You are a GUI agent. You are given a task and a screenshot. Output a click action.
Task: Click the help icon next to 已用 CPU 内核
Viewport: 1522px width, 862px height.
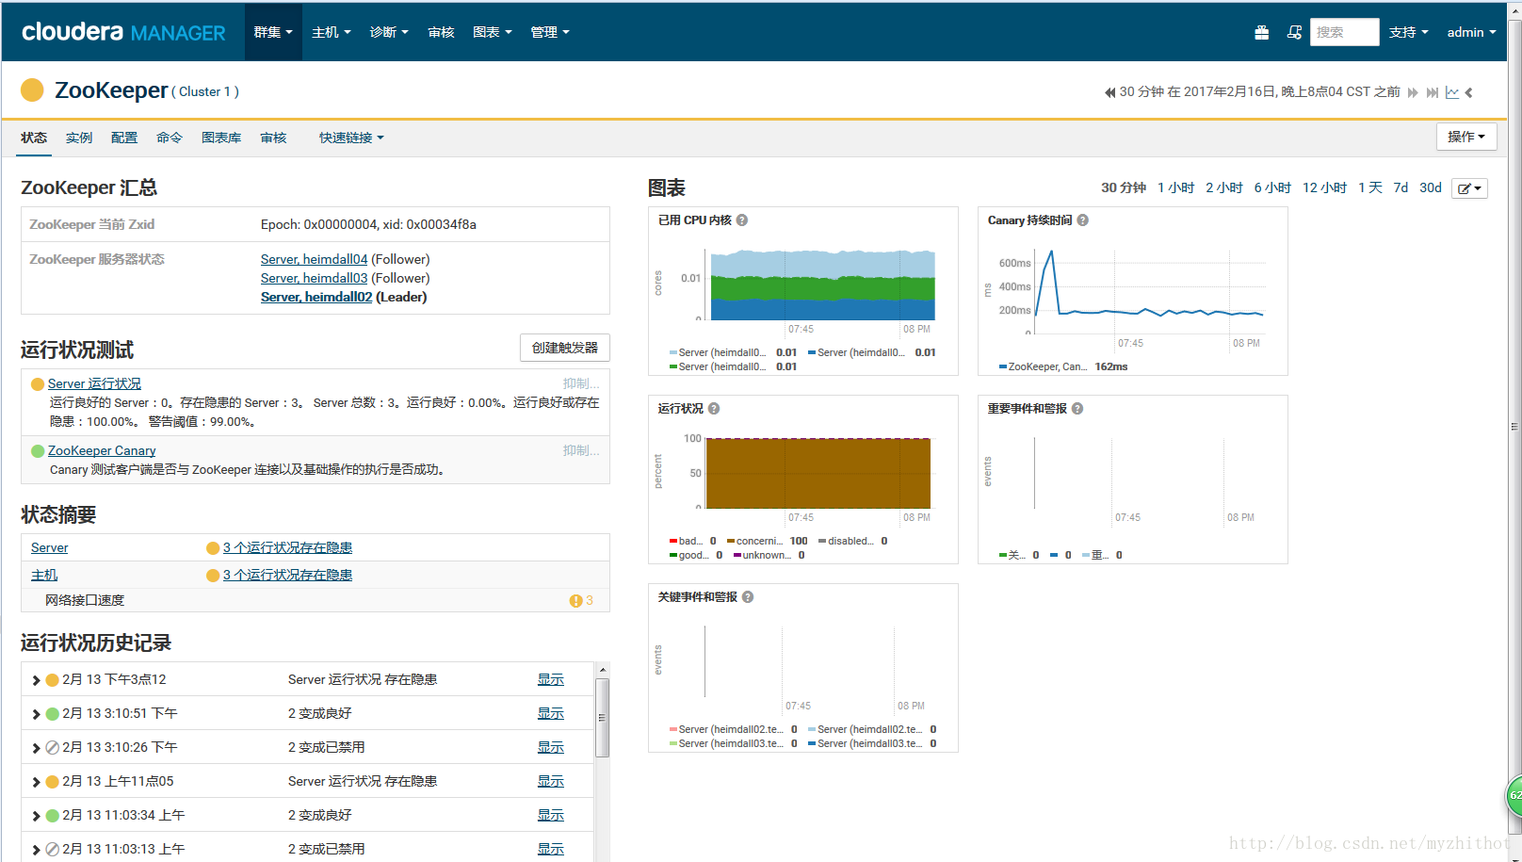(742, 220)
